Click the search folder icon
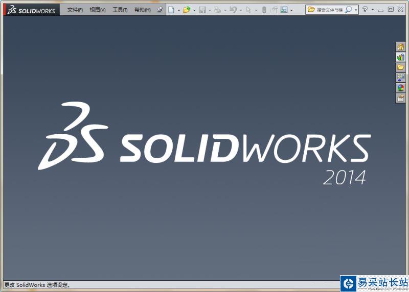 point(311,10)
